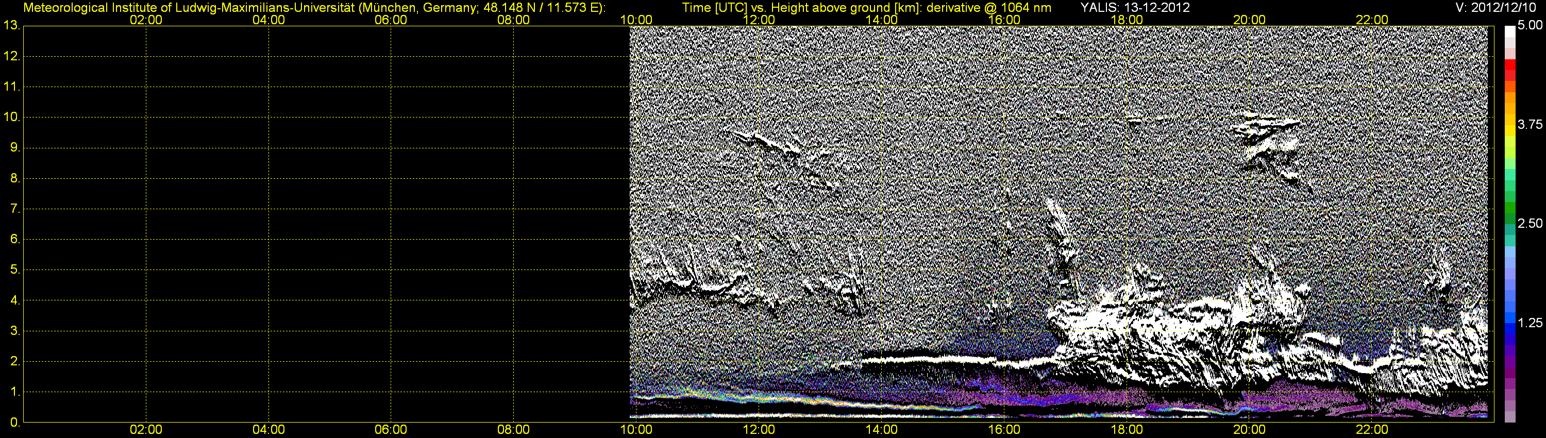This screenshot has height=438, width=1546.
Task: Select the 20:00 label on the top time axis
Action: (1249, 20)
